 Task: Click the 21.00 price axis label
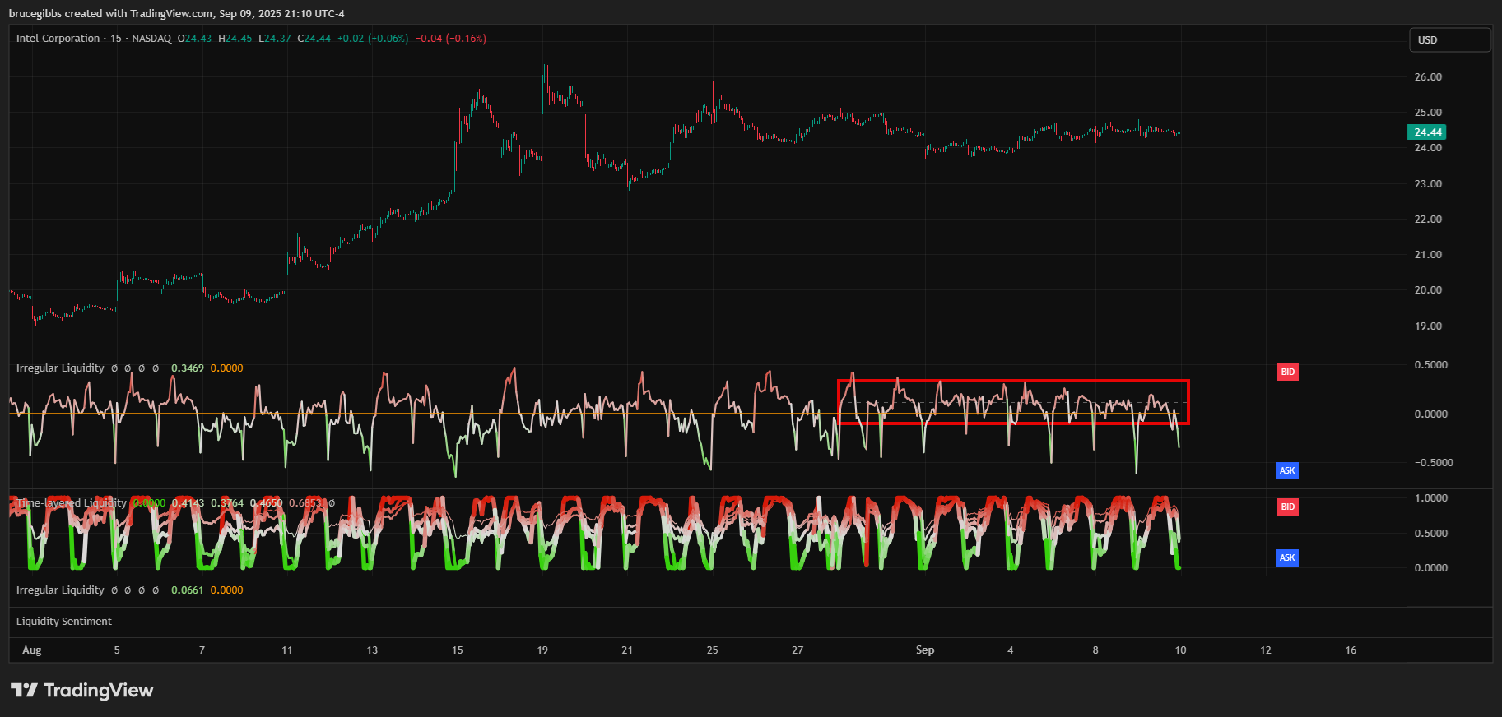point(1428,254)
